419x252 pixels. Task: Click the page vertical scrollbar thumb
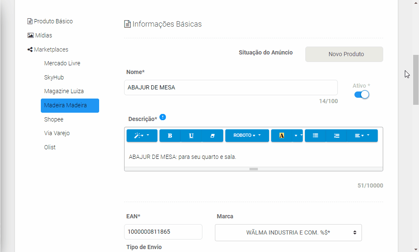[416, 80]
